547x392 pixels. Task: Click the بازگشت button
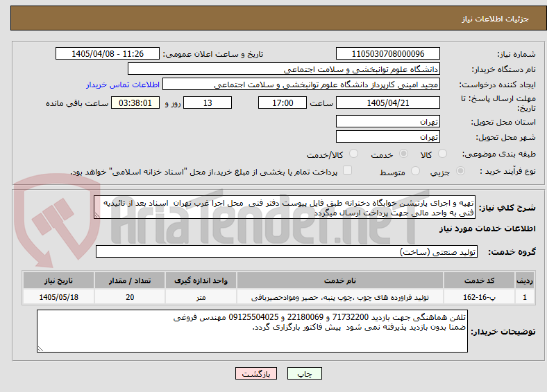point(256,373)
